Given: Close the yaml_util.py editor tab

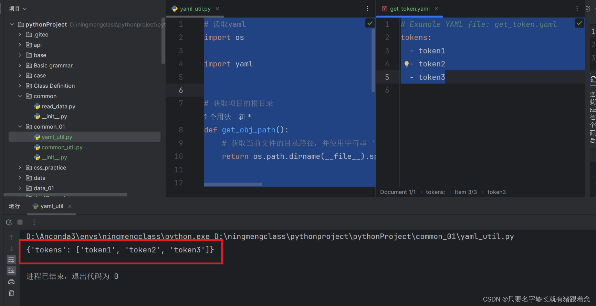Looking at the screenshot, I should click(217, 9).
